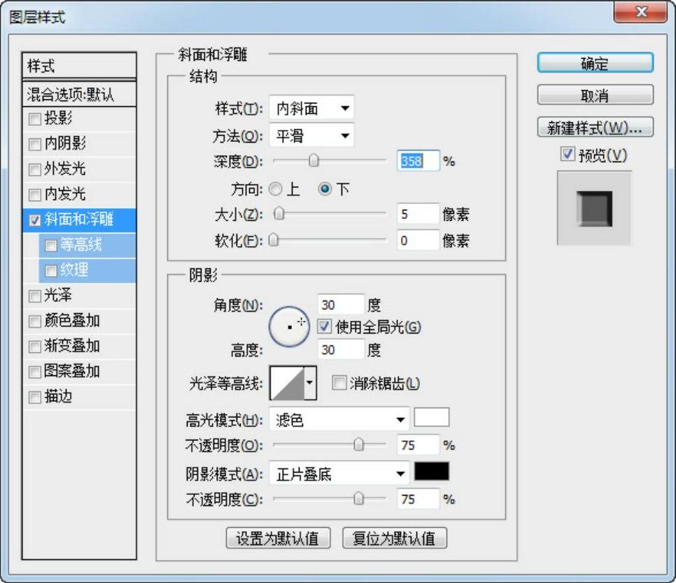Open the 阴影模式 正片叠底 dropdown
The height and width of the screenshot is (583, 676).
339,475
